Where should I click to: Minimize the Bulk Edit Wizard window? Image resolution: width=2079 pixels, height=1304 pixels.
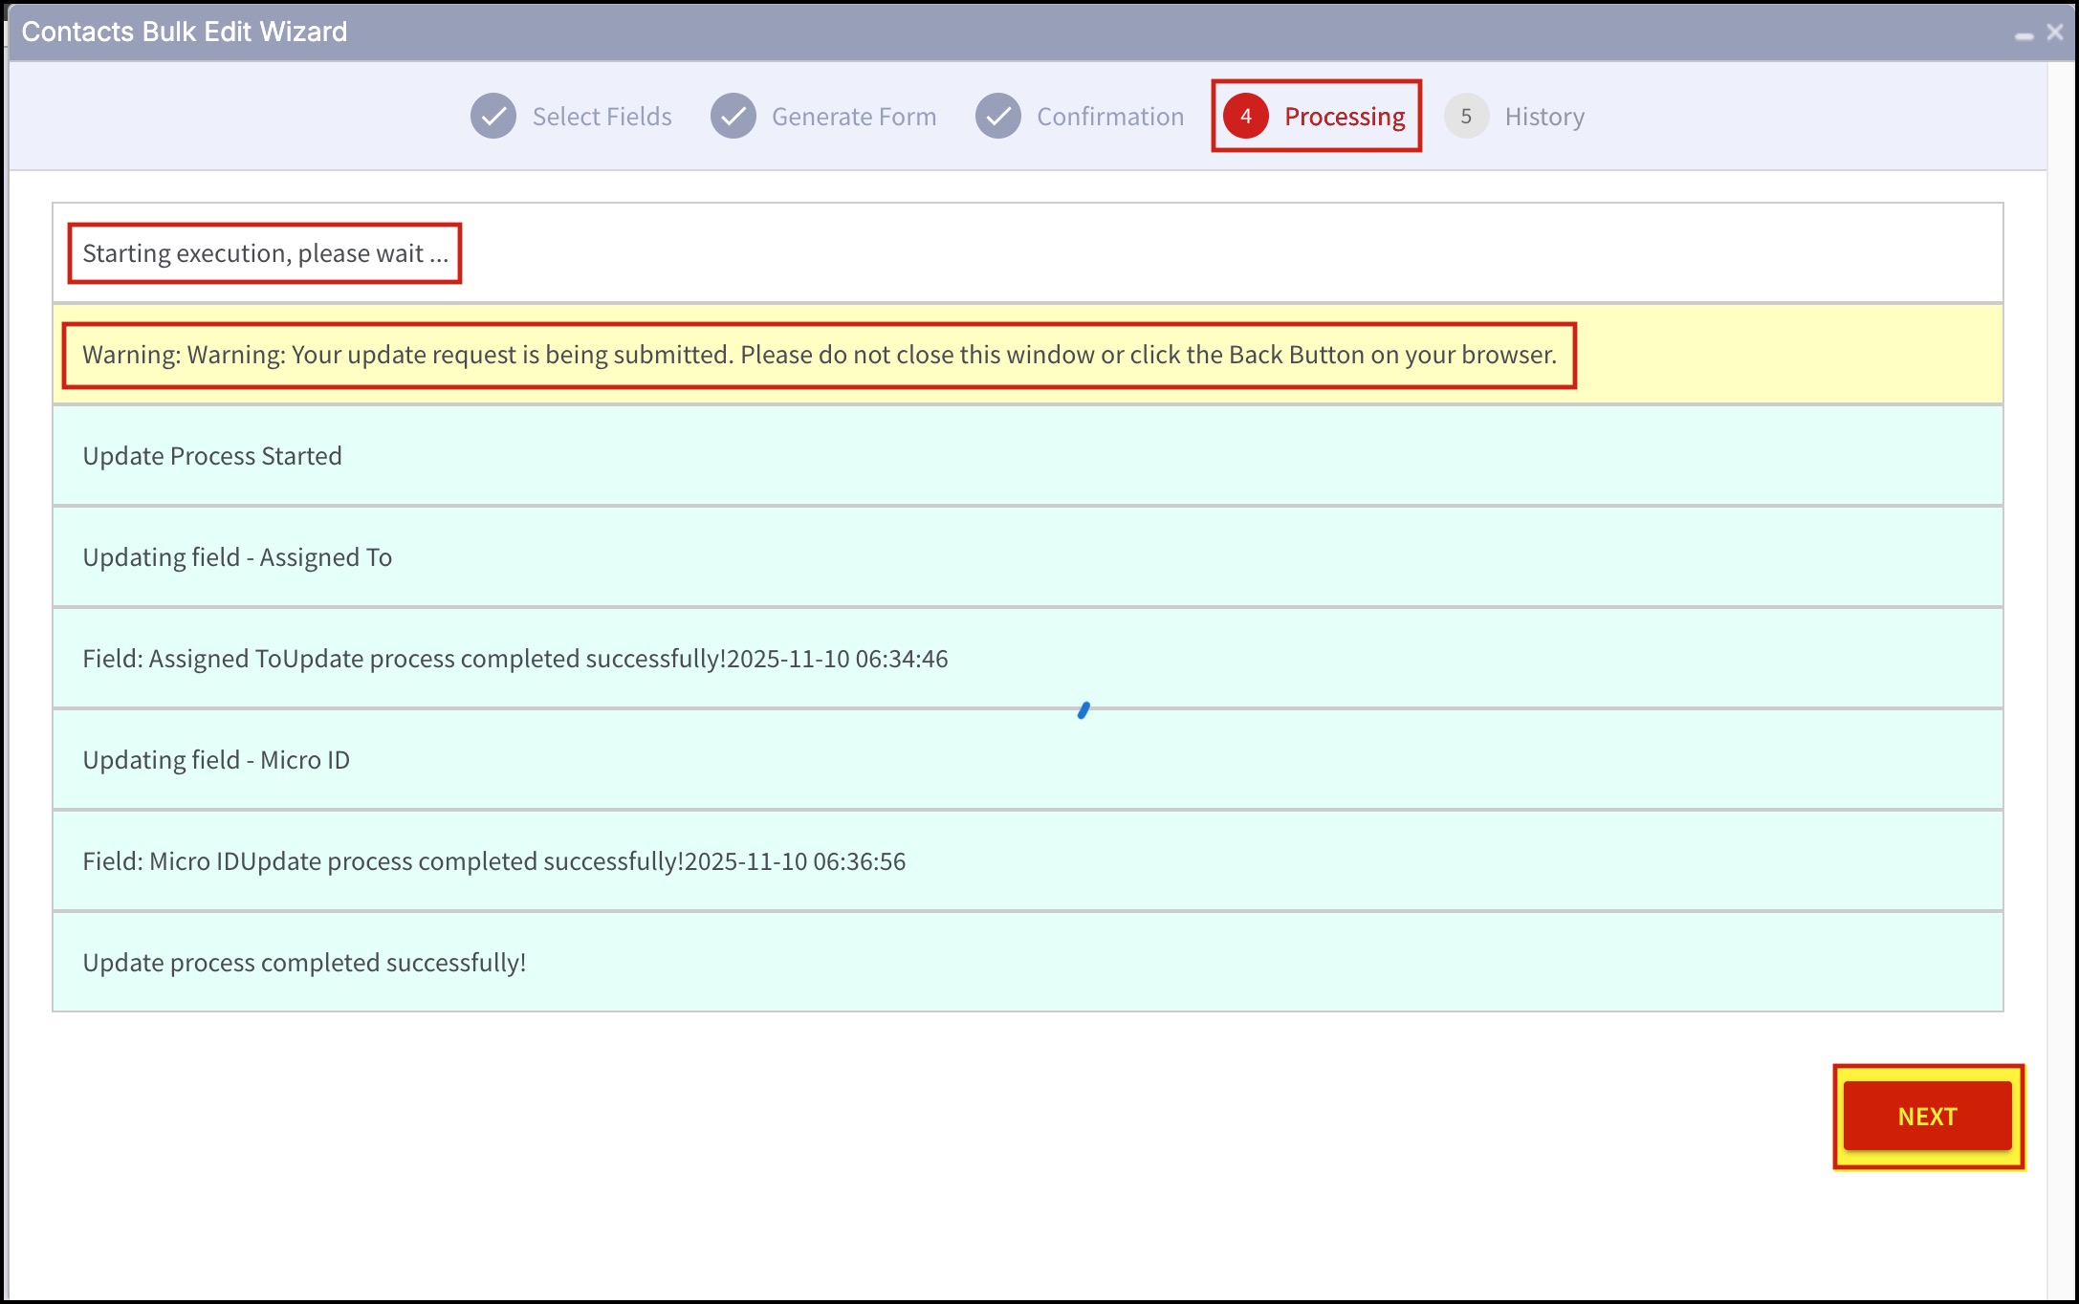(2024, 34)
